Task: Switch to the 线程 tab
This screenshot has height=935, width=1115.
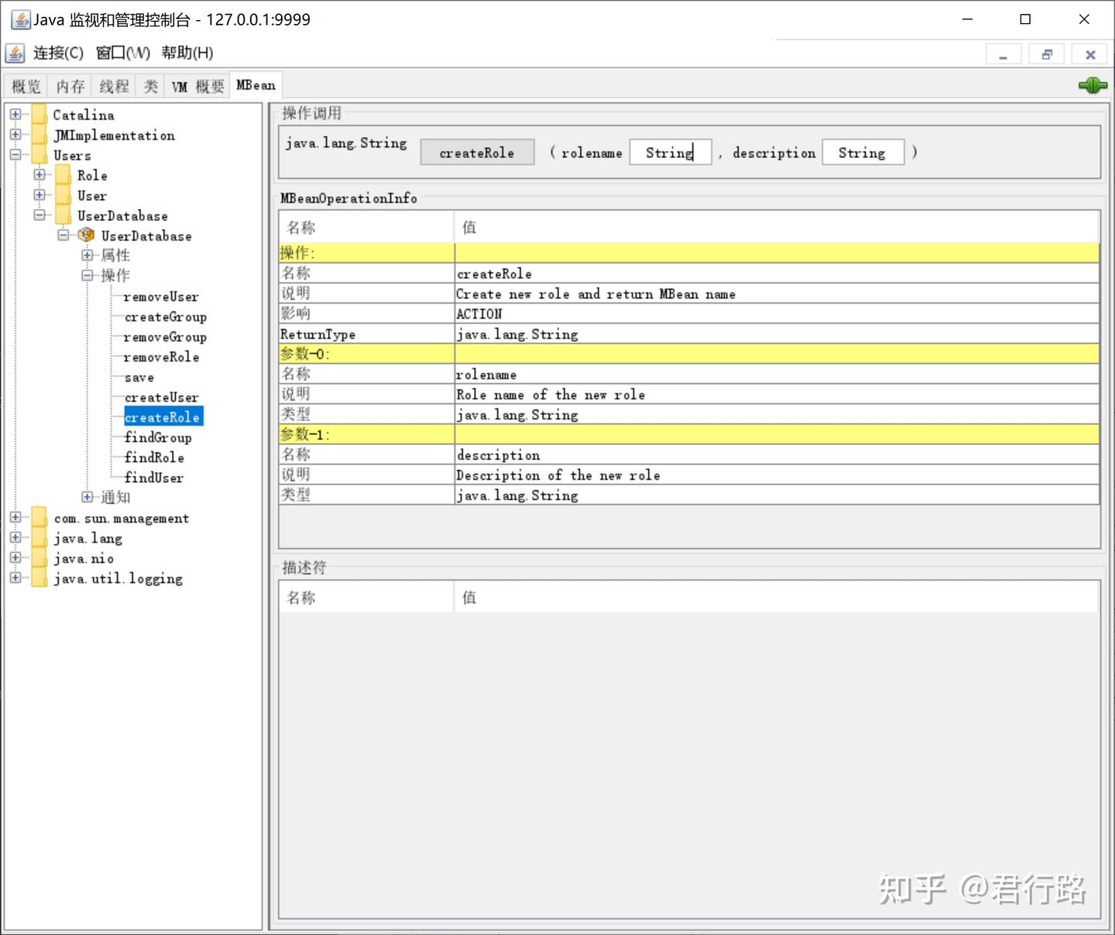Action: pos(113,85)
